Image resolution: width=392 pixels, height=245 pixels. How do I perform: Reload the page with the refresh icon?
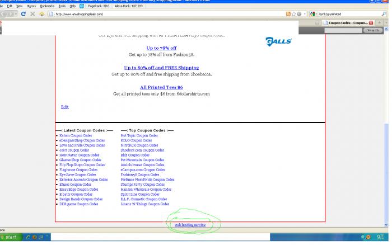click(x=24, y=14)
